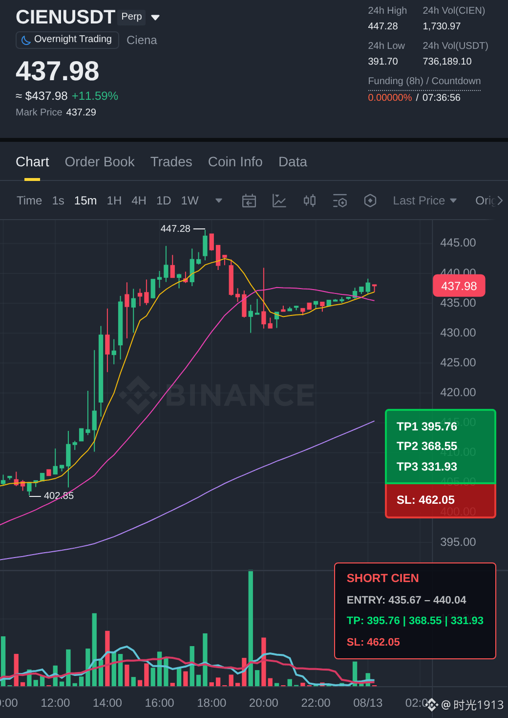508x718 pixels.
Task: Click the 437.98 current price tag
Action: (459, 286)
